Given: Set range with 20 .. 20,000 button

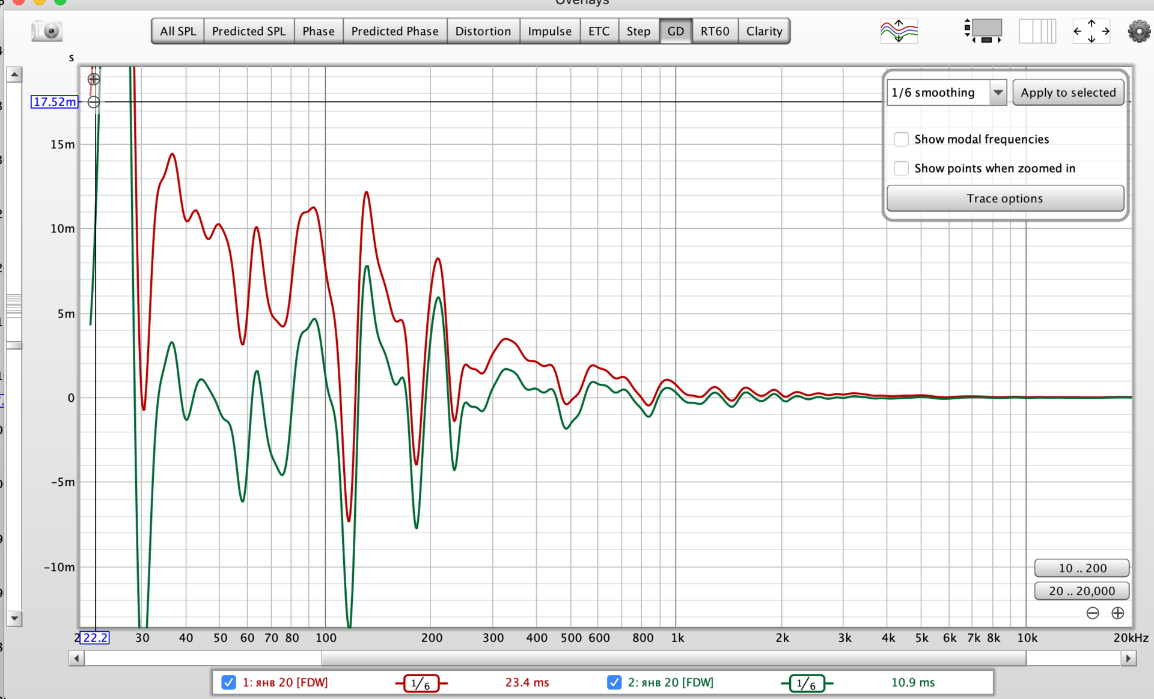Looking at the screenshot, I should click(x=1082, y=591).
